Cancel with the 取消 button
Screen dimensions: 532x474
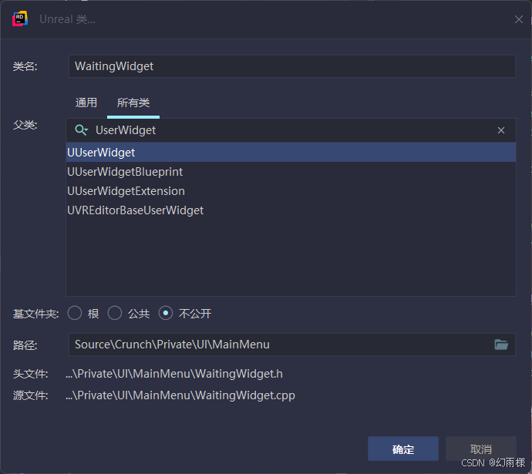481,449
